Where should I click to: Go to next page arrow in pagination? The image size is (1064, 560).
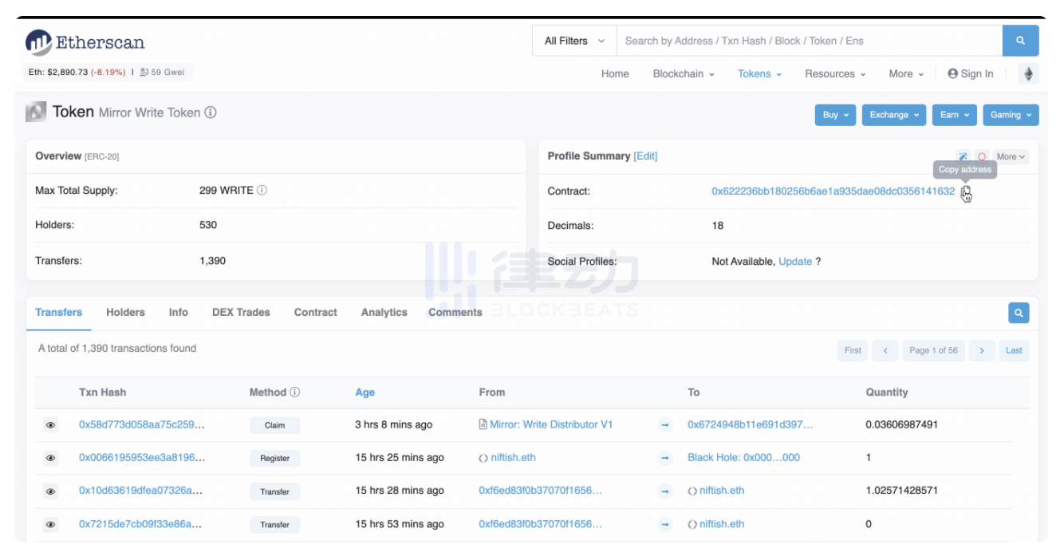pos(982,350)
